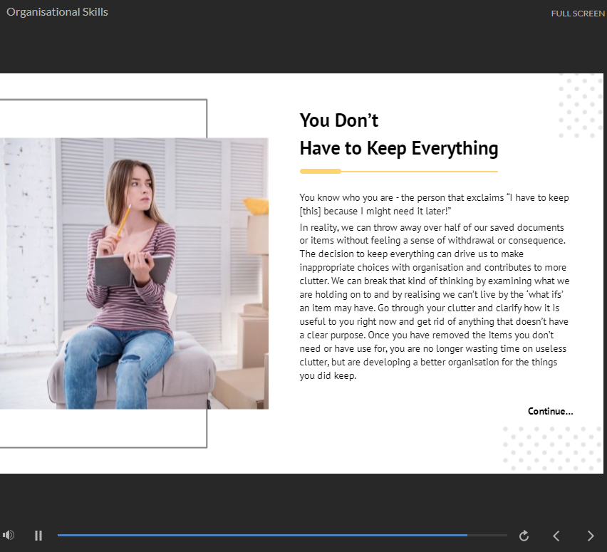Click the heading 'You Don't Have to Keep Everything'
Viewport: 607px width, 552px height.
click(398, 134)
